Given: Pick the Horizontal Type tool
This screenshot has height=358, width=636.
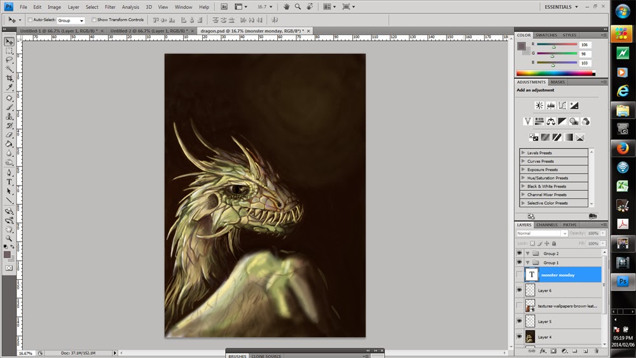Looking at the screenshot, I should point(10,182).
